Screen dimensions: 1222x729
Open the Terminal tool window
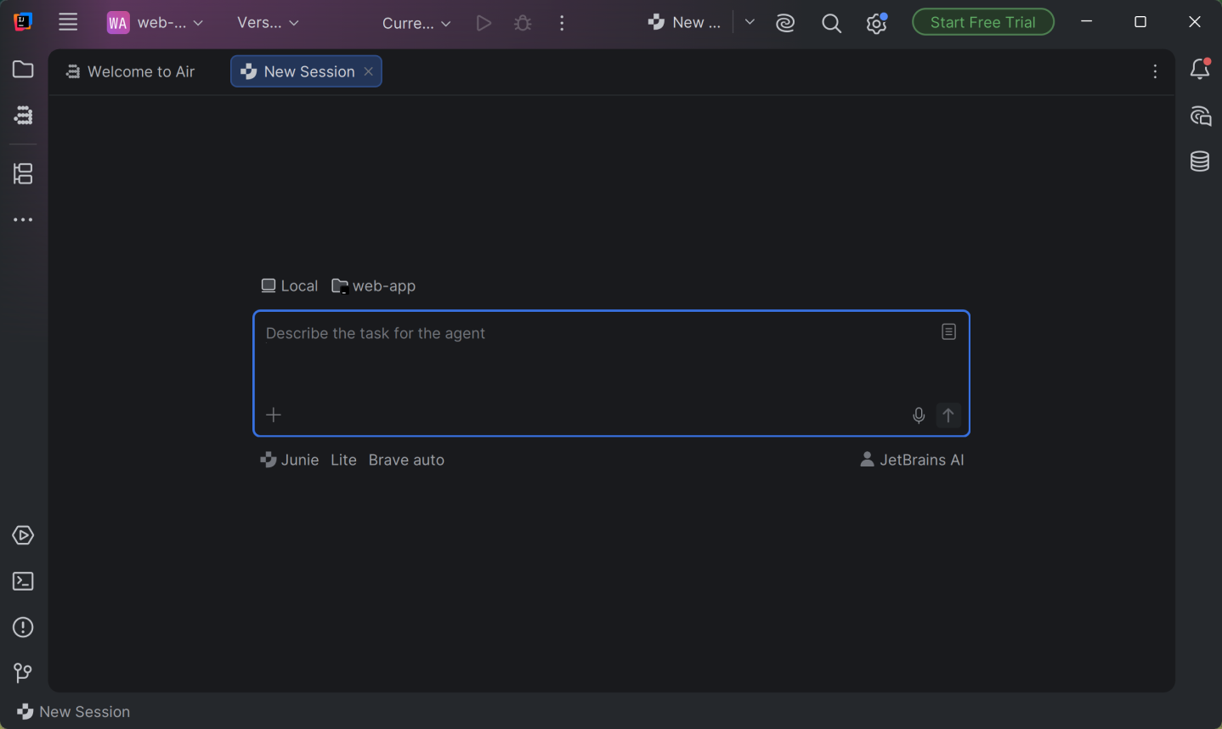[x=23, y=581]
